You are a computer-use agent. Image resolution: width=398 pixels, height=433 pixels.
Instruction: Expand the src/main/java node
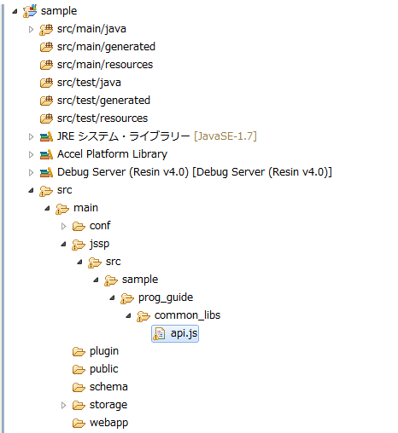(31, 29)
